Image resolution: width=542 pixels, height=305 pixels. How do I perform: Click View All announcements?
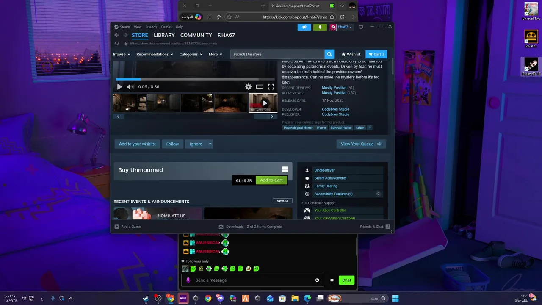pyautogui.click(x=282, y=201)
